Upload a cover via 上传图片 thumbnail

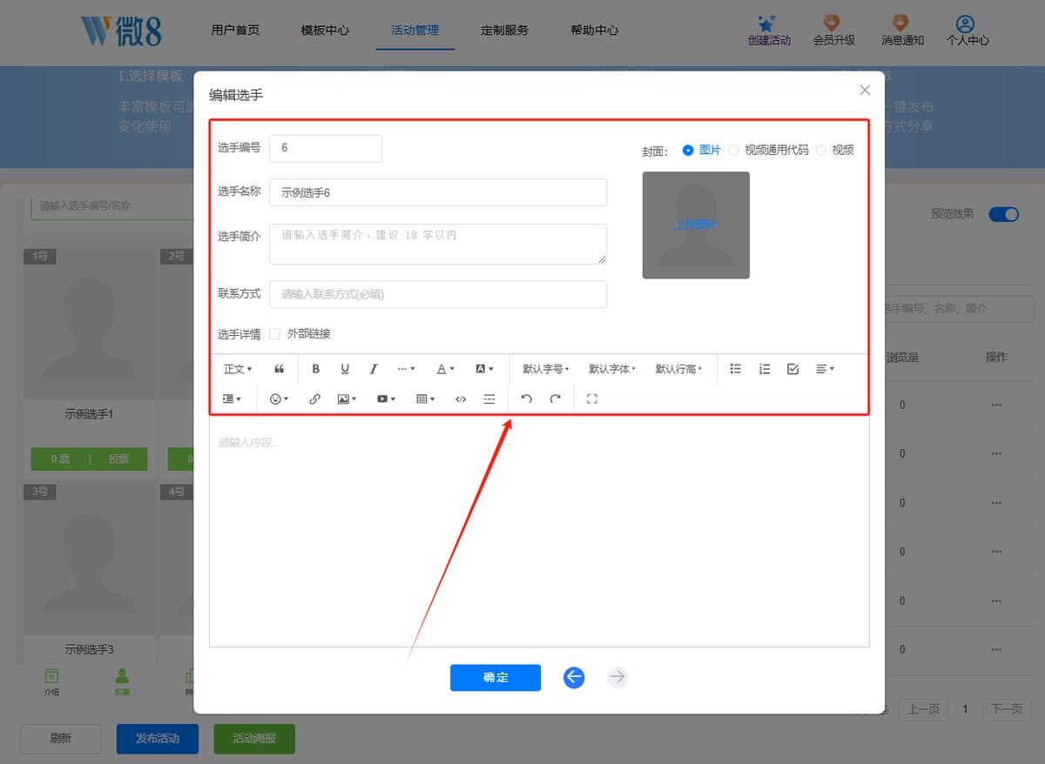[x=696, y=225]
